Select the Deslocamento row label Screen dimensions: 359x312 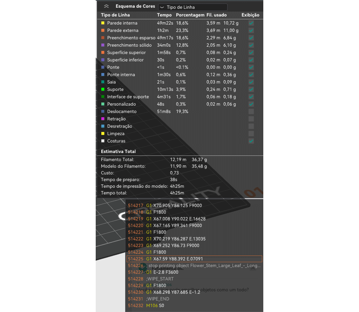point(122,111)
